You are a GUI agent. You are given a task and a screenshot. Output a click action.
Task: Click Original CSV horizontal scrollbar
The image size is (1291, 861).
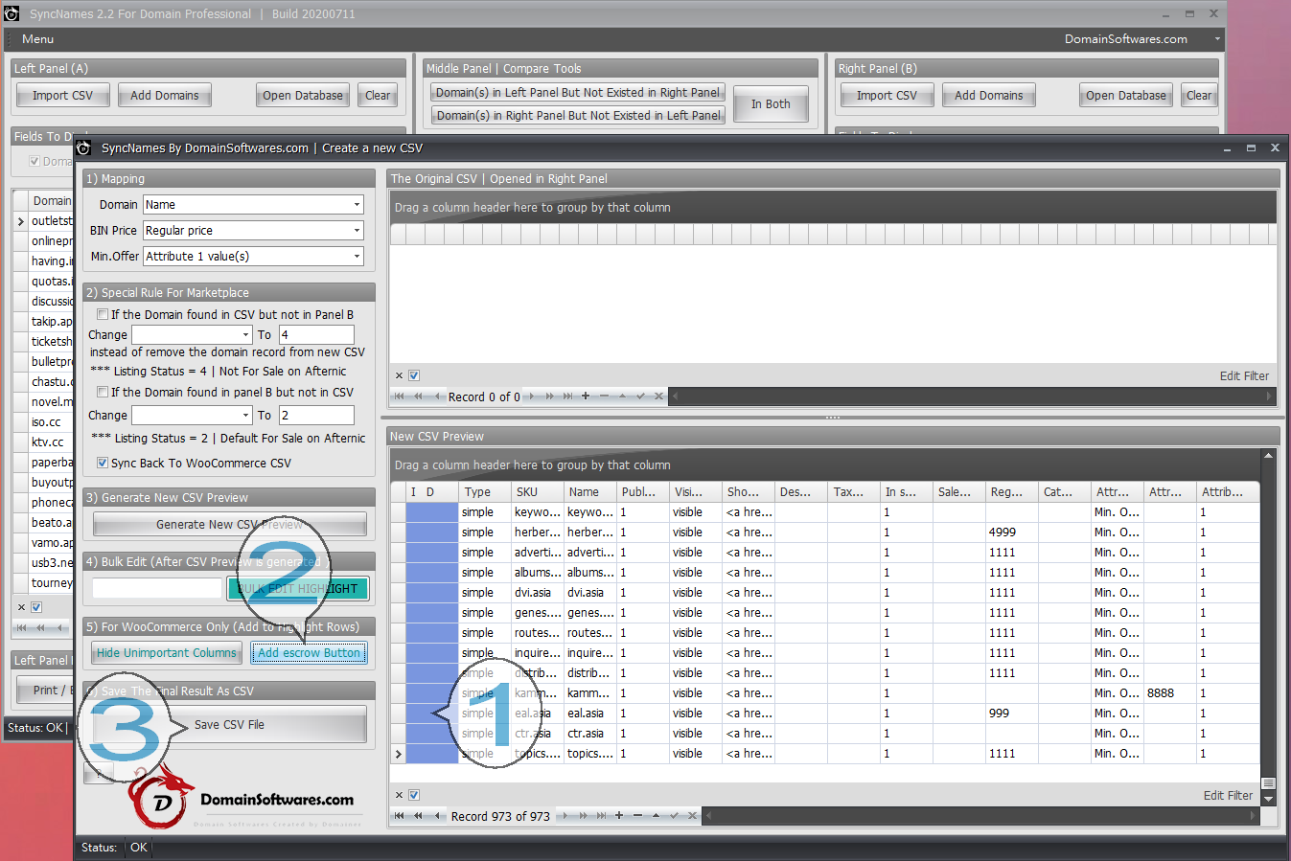pyautogui.click(x=972, y=397)
